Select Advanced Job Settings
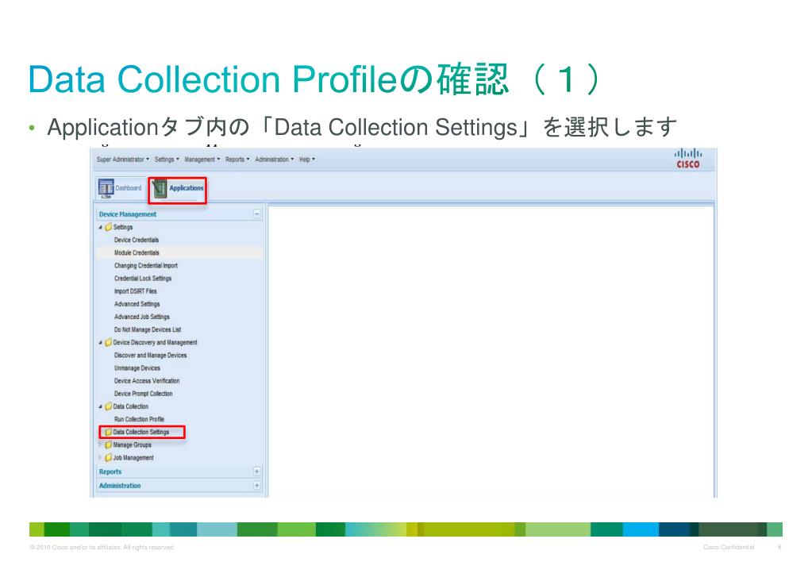The width and height of the screenshot is (812, 562). click(x=142, y=317)
